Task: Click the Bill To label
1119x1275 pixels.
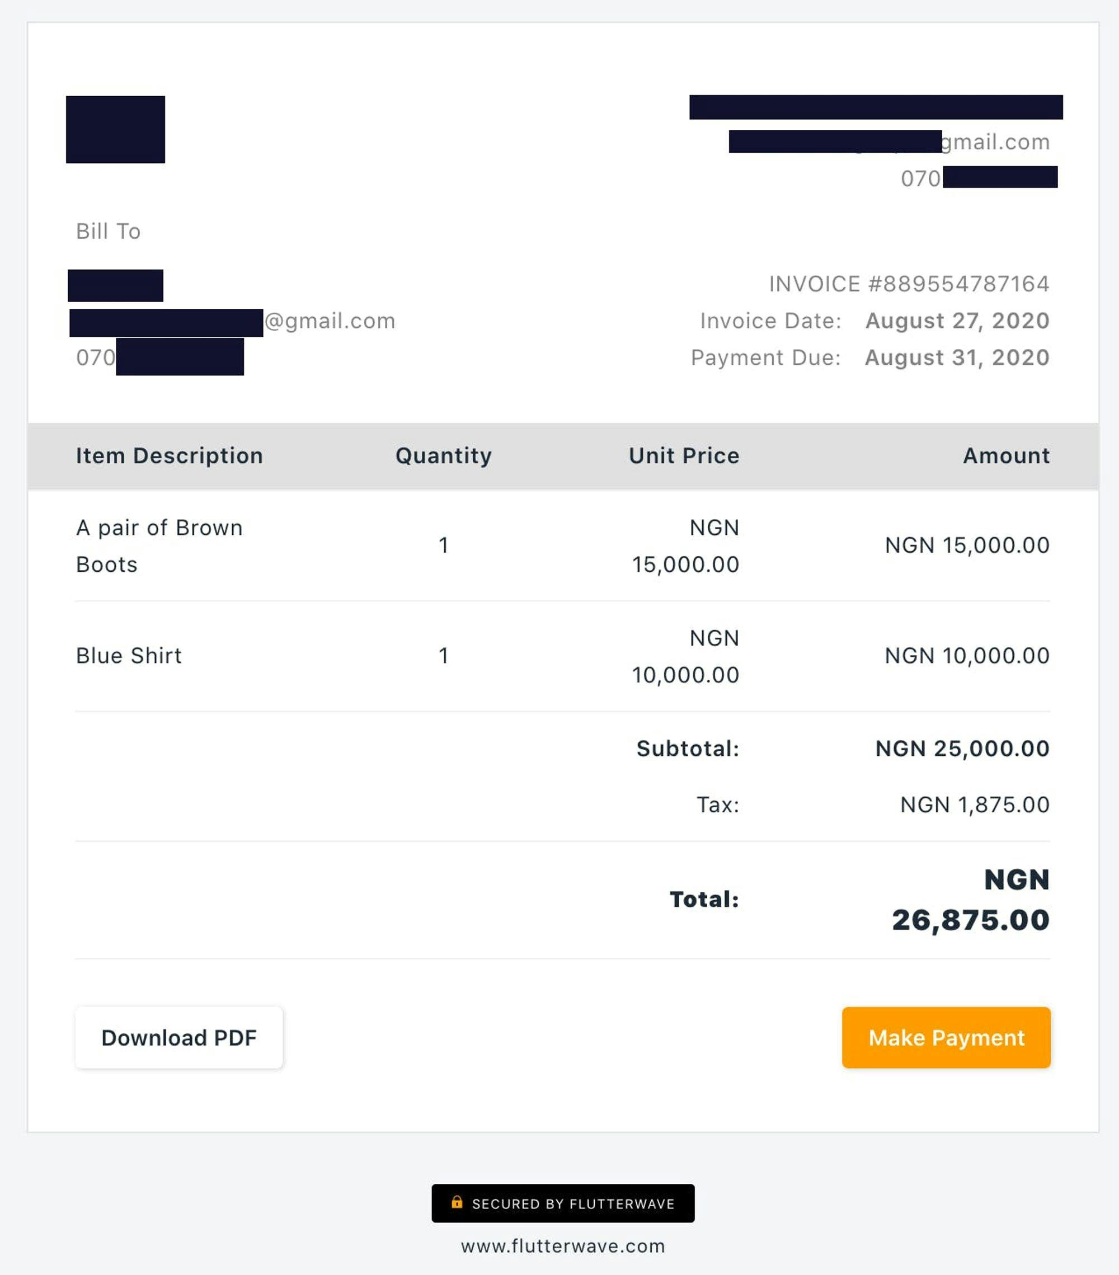Action: (x=108, y=232)
